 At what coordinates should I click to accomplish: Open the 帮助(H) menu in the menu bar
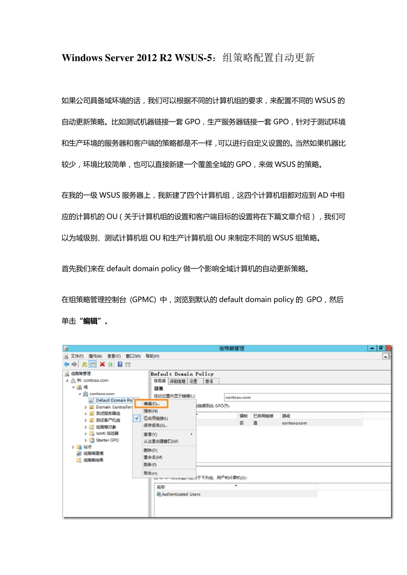pyautogui.click(x=153, y=356)
